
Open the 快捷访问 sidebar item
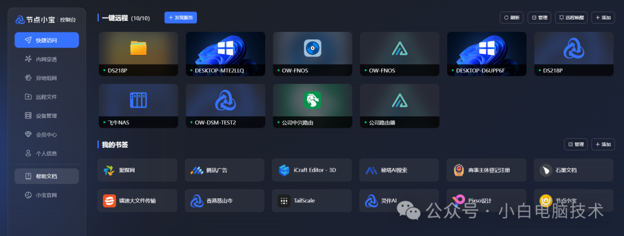pos(47,40)
